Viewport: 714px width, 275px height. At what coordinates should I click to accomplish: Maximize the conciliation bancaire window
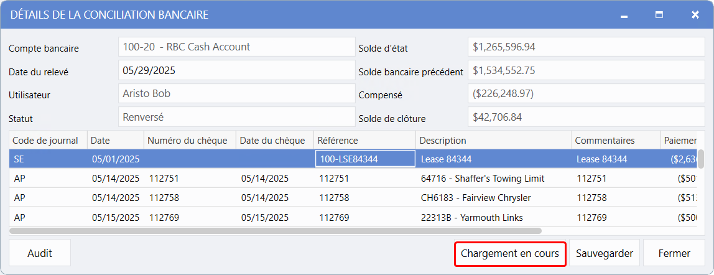tap(659, 14)
